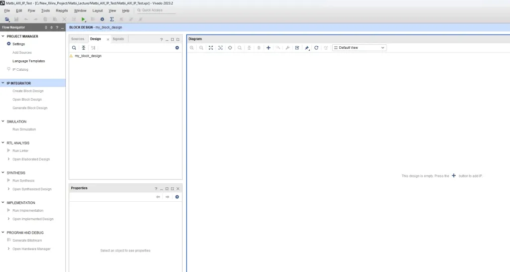
Task: Click Run Linter
Action: 20,150
